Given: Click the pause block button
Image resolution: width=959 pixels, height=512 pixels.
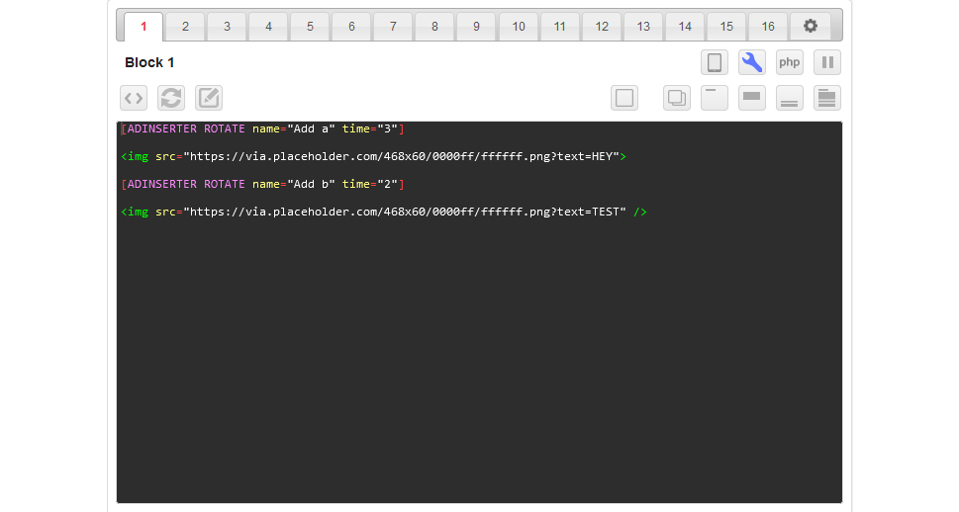Looking at the screenshot, I should (x=827, y=62).
